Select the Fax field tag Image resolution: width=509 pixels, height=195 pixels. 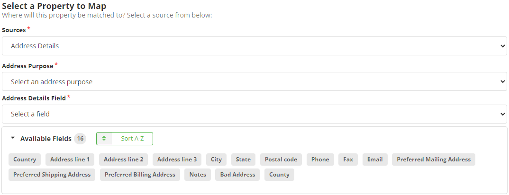pyautogui.click(x=348, y=160)
